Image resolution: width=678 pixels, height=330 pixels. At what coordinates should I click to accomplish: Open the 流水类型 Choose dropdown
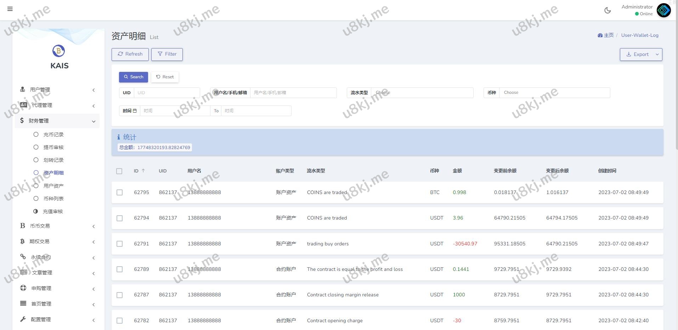tap(422, 93)
